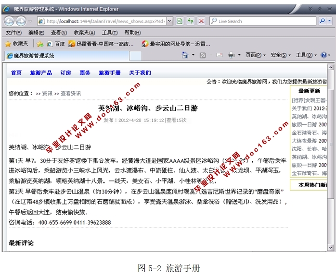The width and height of the screenshot is (336, 277).
Task: Open the 百度 favorites bar link
Action: coord(56,44)
